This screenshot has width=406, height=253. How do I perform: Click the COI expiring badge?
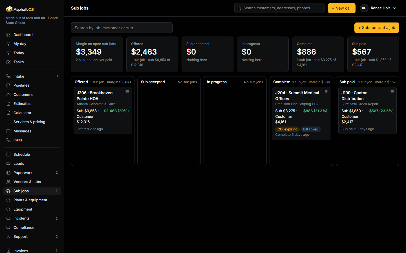click(287, 129)
